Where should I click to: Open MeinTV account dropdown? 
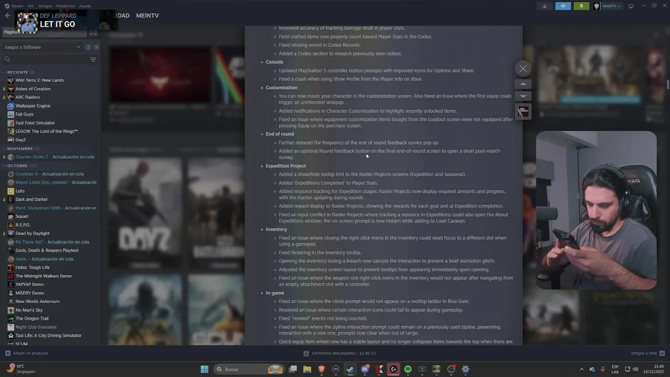pos(607,6)
